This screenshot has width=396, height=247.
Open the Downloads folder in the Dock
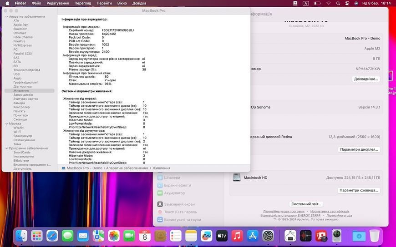(359, 236)
